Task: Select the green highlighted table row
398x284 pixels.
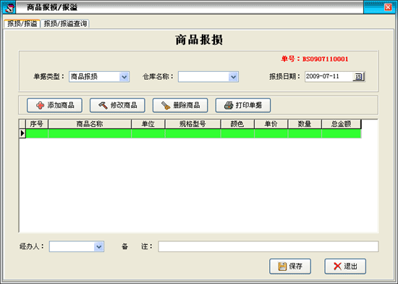Action: tap(193, 133)
